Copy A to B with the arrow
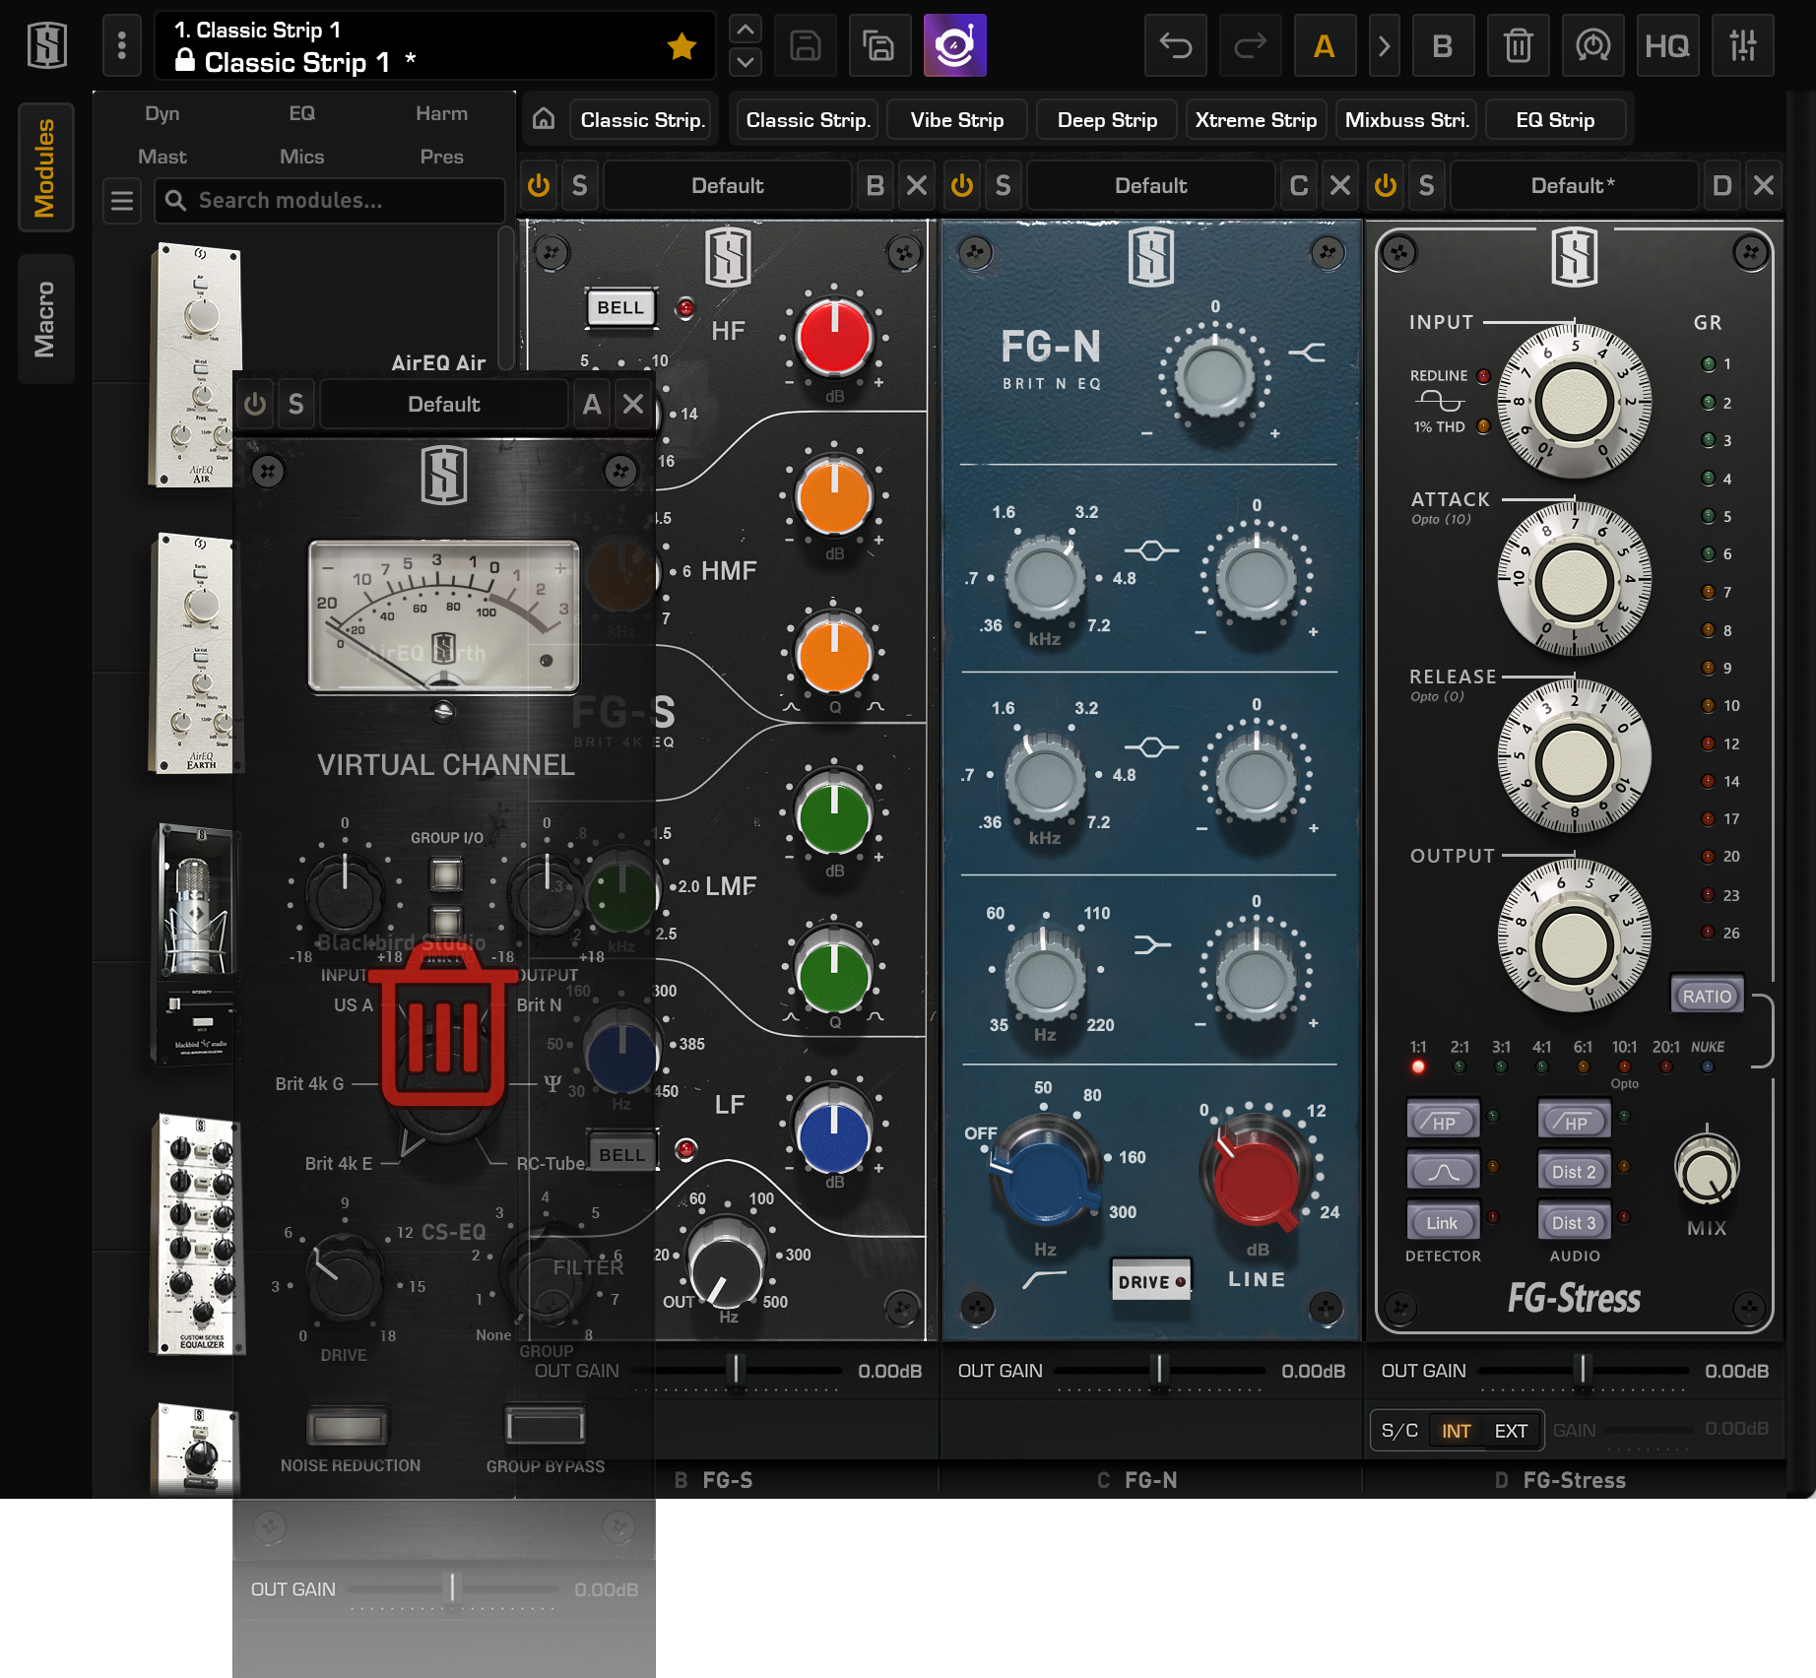The width and height of the screenshot is (1816, 1678). tap(1384, 45)
